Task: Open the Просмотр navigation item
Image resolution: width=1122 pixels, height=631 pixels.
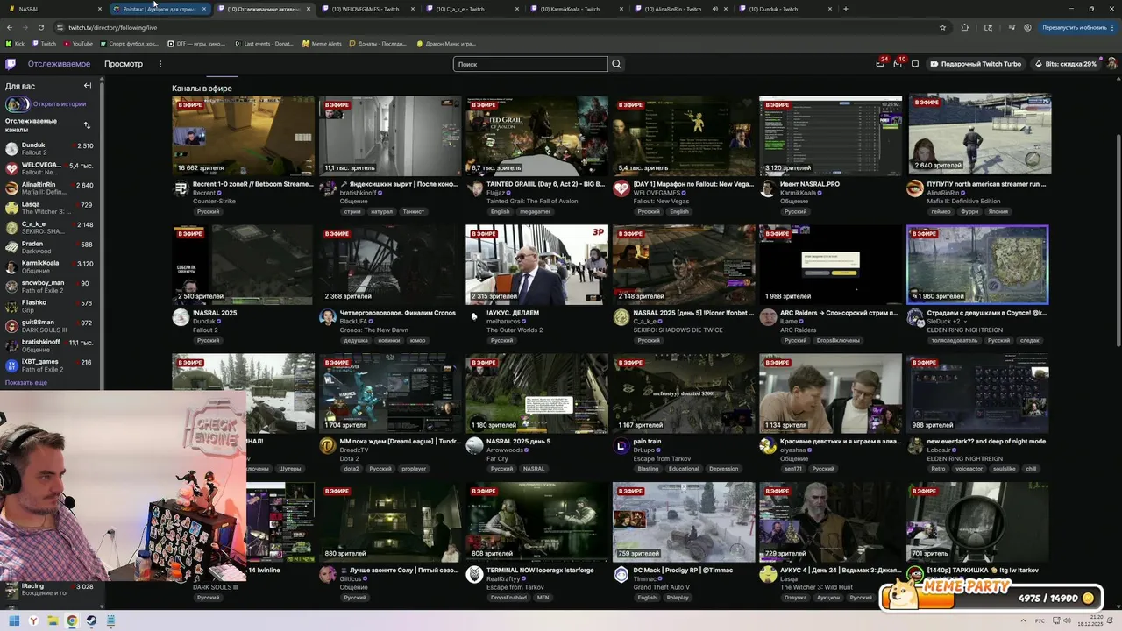Action: coord(124,64)
